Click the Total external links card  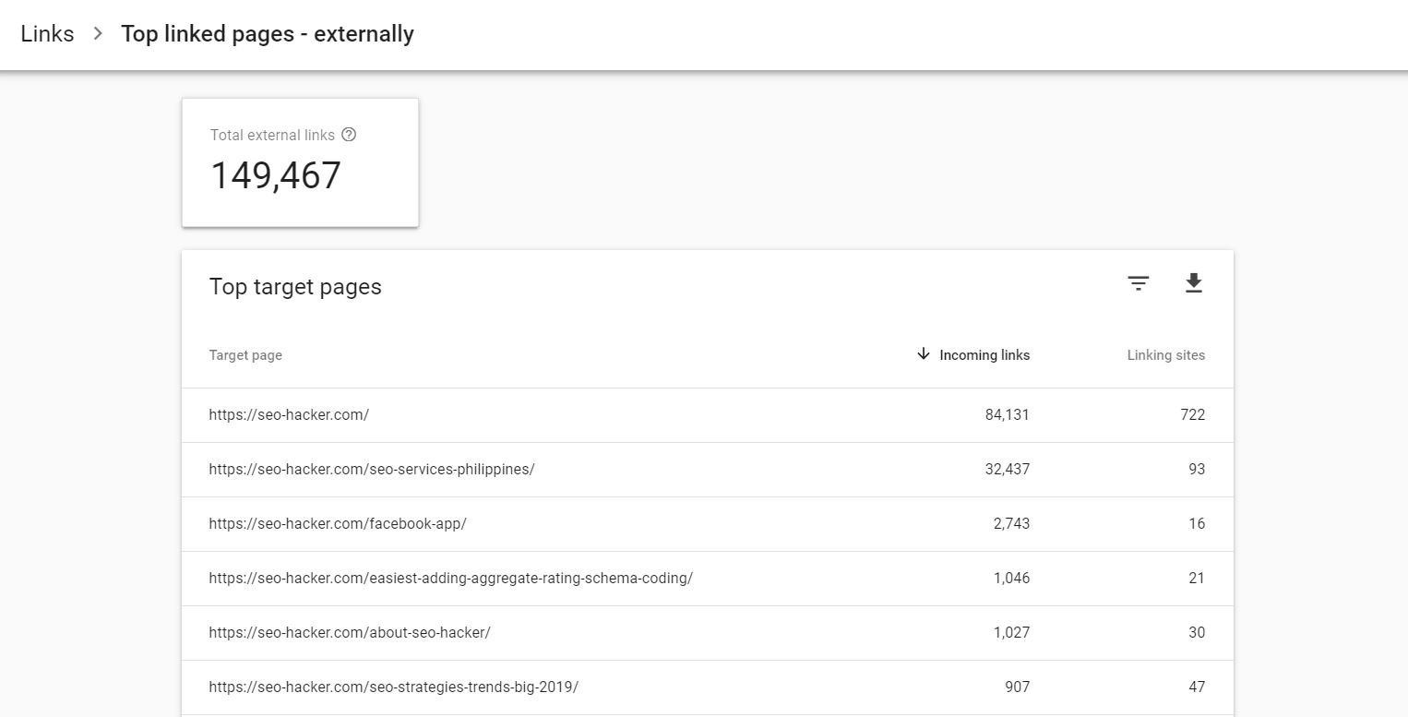coord(300,162)
